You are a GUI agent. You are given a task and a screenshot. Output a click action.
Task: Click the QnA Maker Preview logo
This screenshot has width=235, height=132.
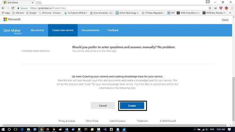click(x=12, y=31)
